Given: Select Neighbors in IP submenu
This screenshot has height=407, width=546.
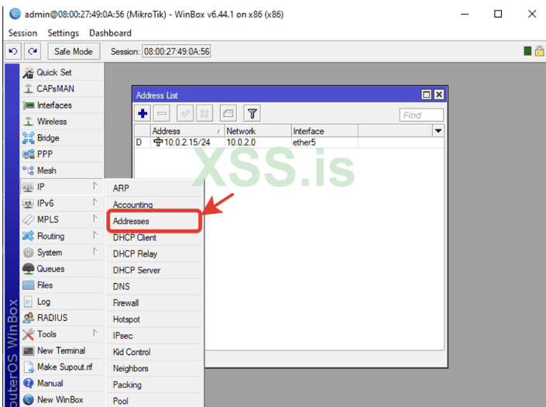Looking at the screenshot, I should tap(154, 368).
